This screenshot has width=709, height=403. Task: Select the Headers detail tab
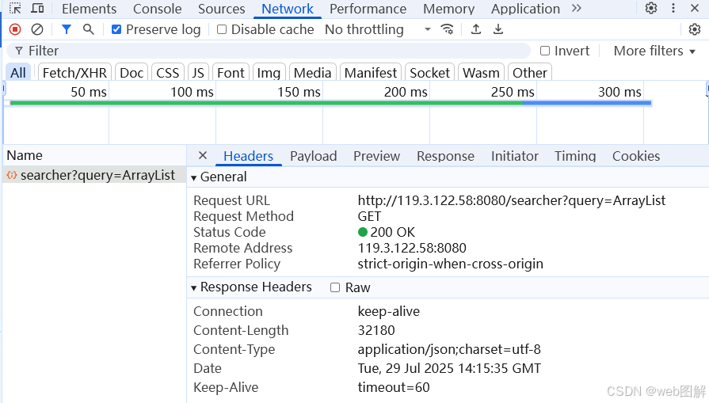pos(248,156)
